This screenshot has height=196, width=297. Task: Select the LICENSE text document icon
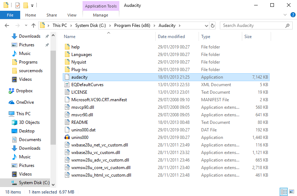click(x=67, y=92)
